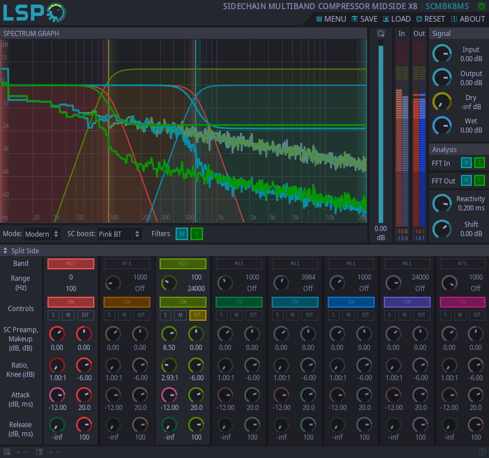Click the graph zoom vertical slider
Screen dimensions: 489x458
[381, 131]
